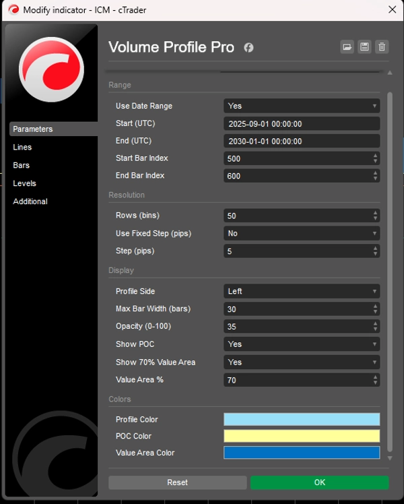Decrease End Bar Index with down arrow
Image resolution: width=404 pixels, height=504 pixels.
pos(375,179)
